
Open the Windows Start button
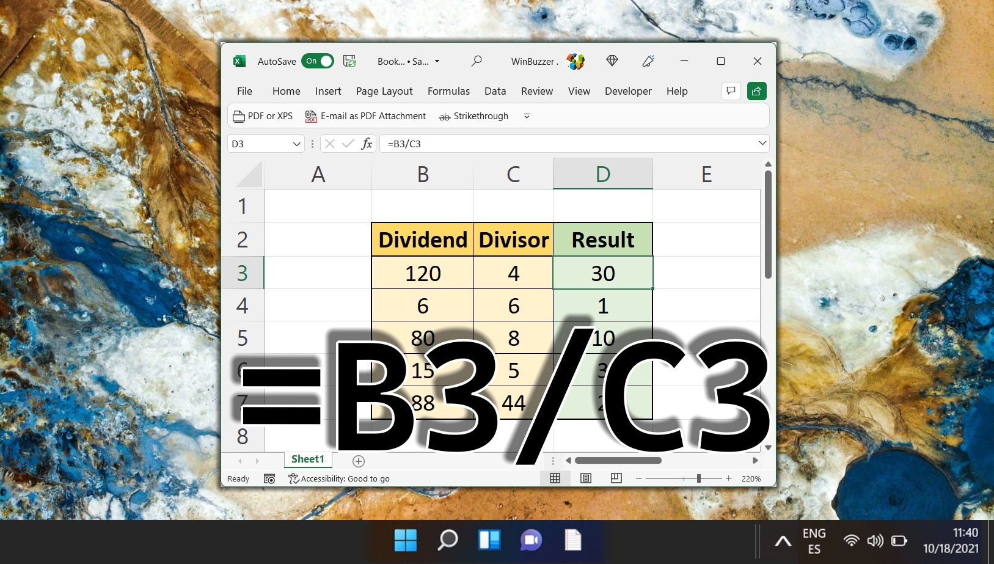(406, 540)
